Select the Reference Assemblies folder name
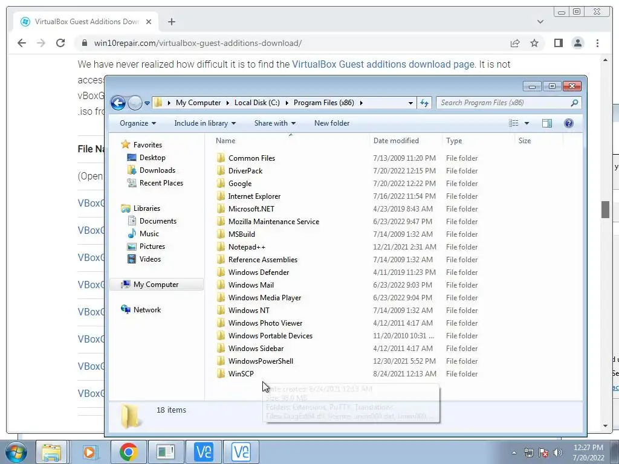The image size is (619, 464). (x=263, y=260)
